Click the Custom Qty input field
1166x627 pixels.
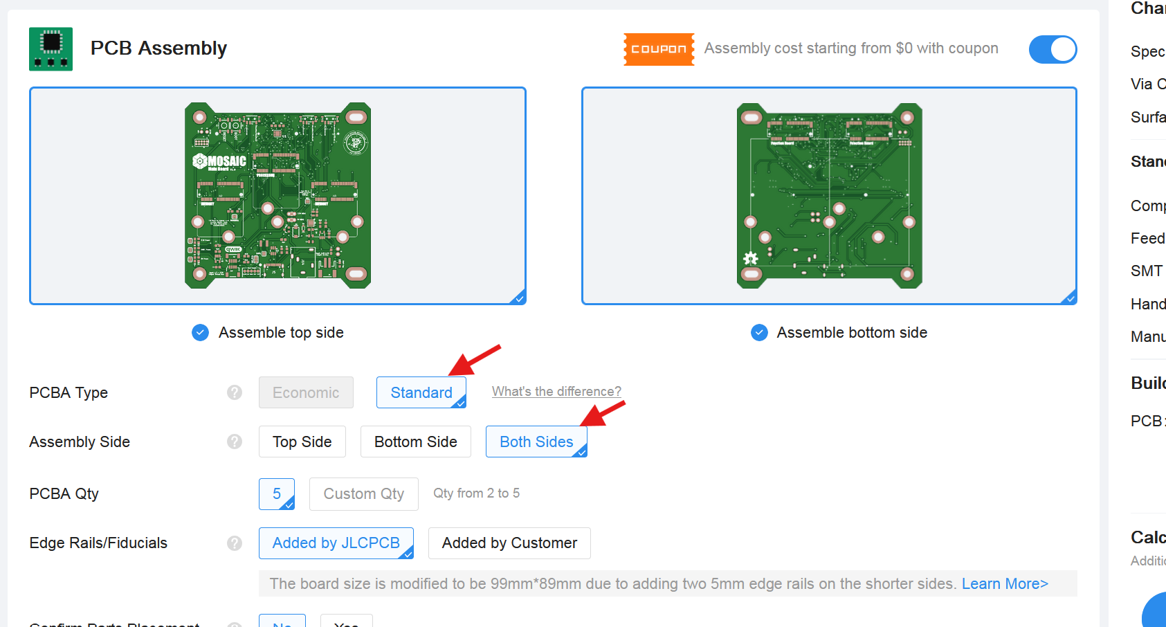pyautogui.click(x=364, y=494)
